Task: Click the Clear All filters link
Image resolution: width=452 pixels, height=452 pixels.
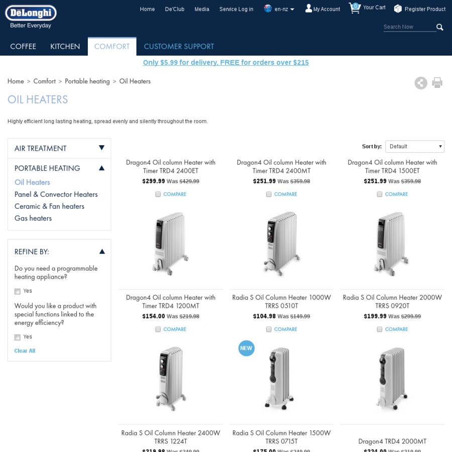Action: [25, 351]
